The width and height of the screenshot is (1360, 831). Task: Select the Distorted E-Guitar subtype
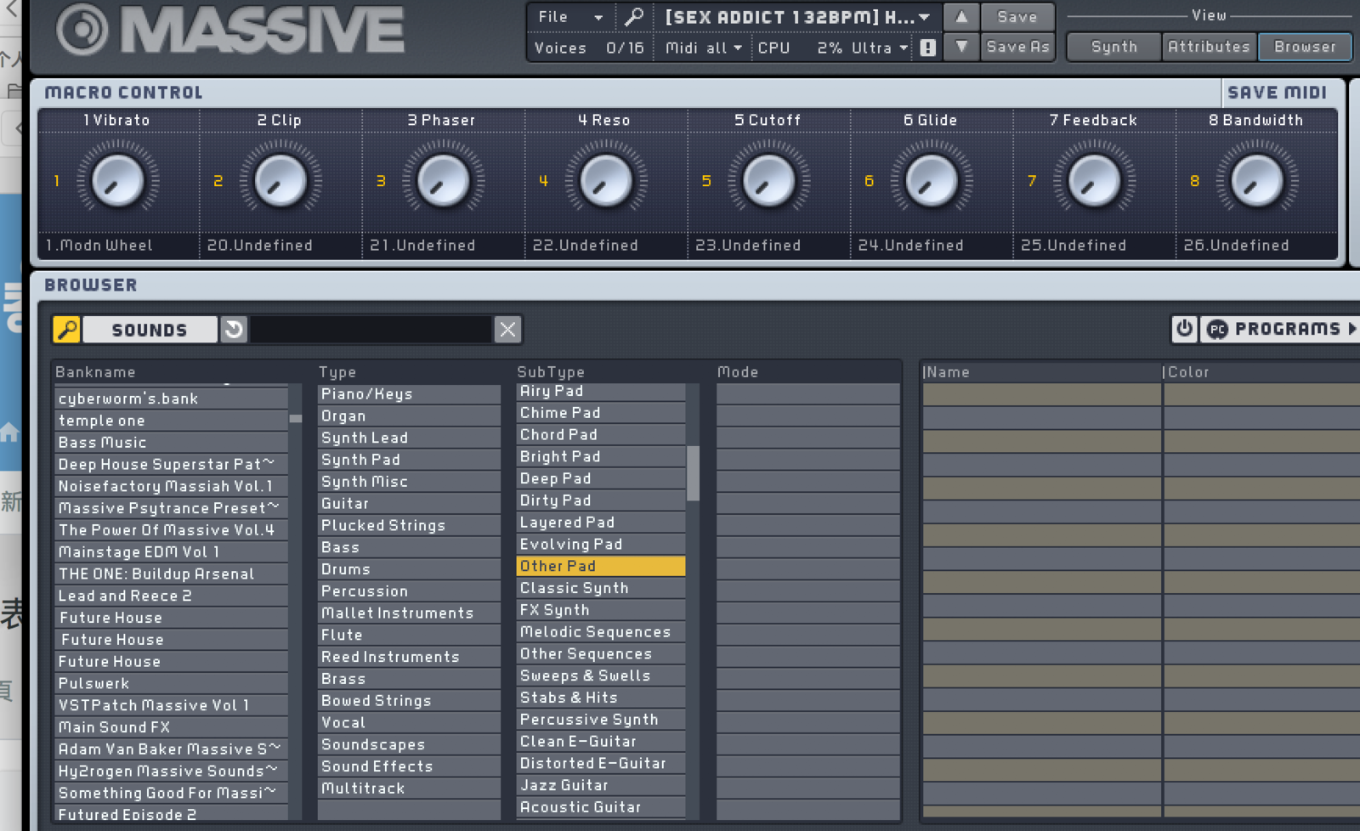pyautogui.click(x=601, y=764)
